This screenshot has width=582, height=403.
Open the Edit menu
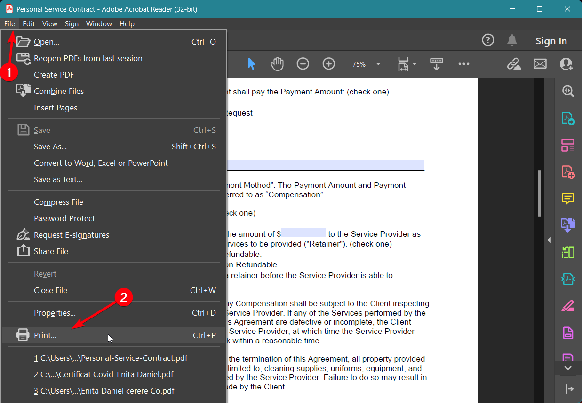pos(29,23)
